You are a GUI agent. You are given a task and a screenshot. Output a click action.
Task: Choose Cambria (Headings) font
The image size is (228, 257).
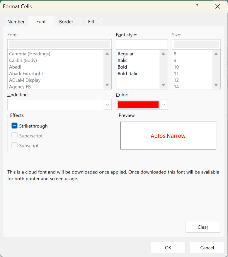click(x=30, y=54)
